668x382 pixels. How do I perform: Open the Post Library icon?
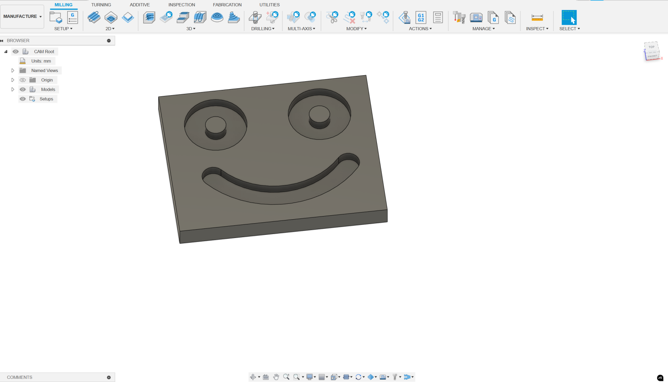(x=493, y=18)
